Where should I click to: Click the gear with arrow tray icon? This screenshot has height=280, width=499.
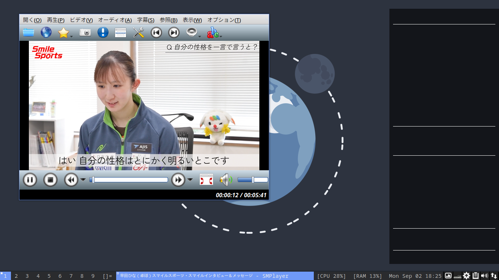pyautogui.click(x=466, y=276)
